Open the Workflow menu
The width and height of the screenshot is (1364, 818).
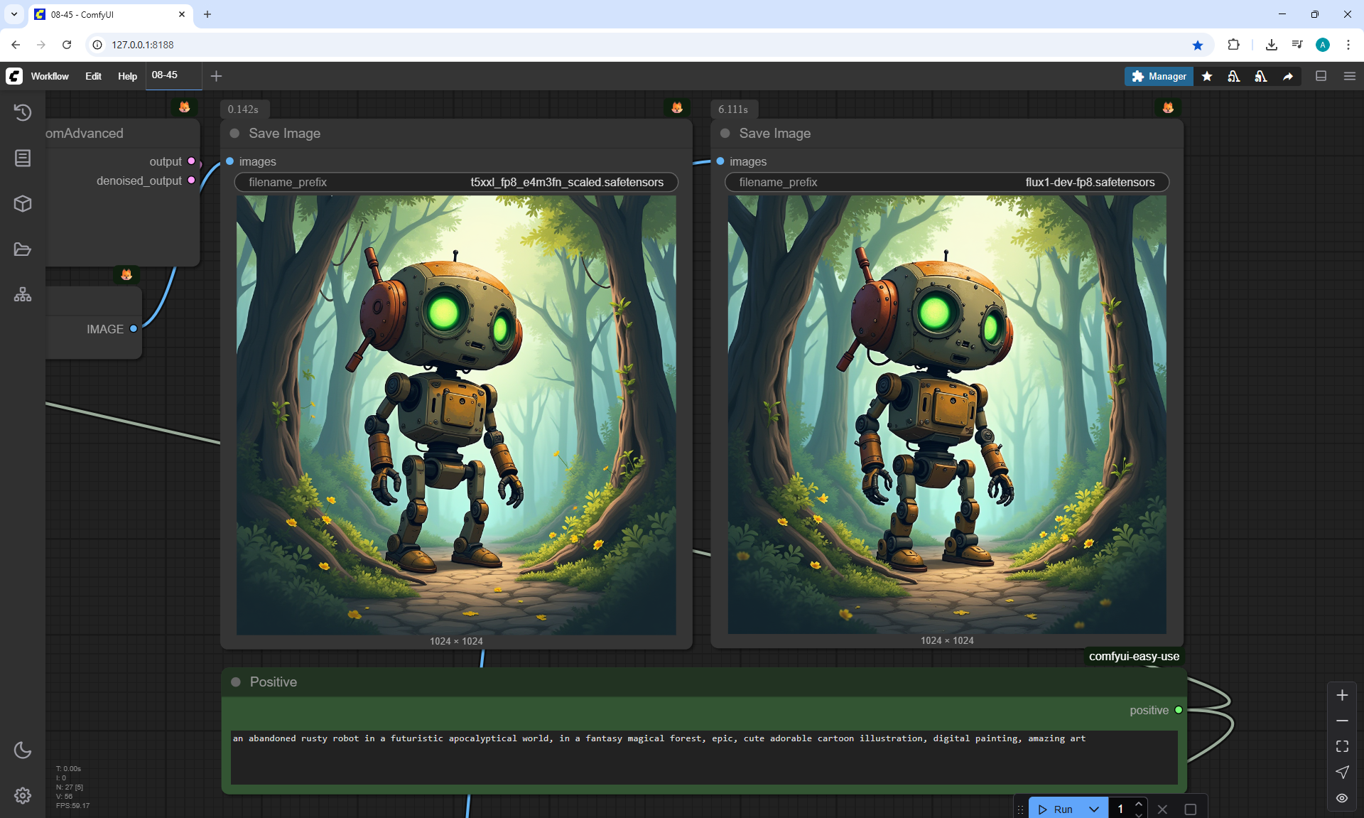click(x=50, y=76)
